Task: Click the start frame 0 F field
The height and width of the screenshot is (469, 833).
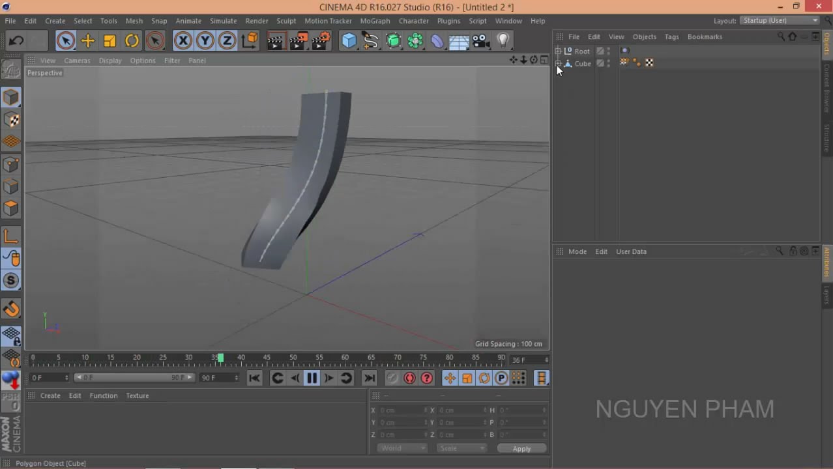Action: click(x=48, y=378)
